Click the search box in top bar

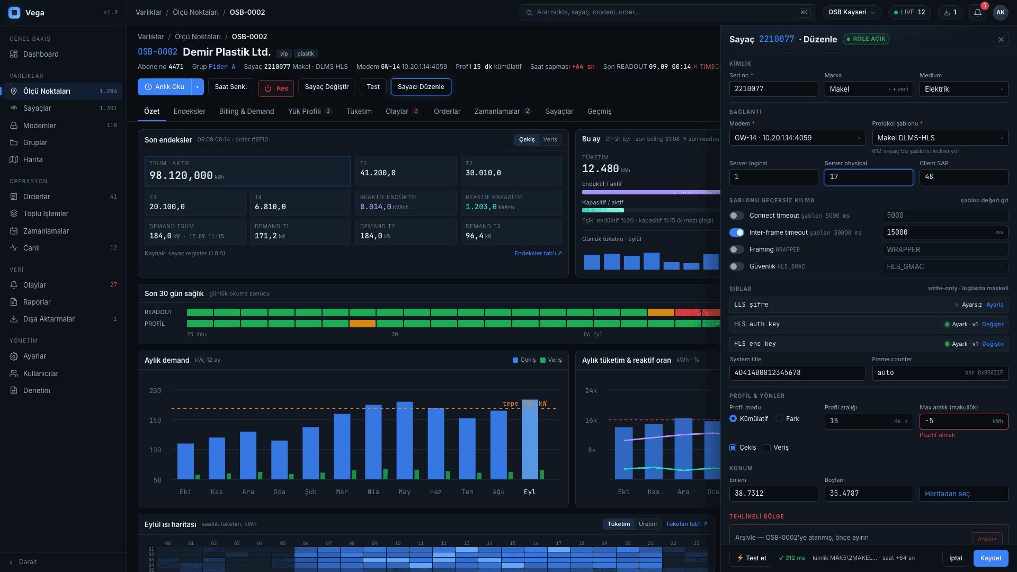(667, 12)
